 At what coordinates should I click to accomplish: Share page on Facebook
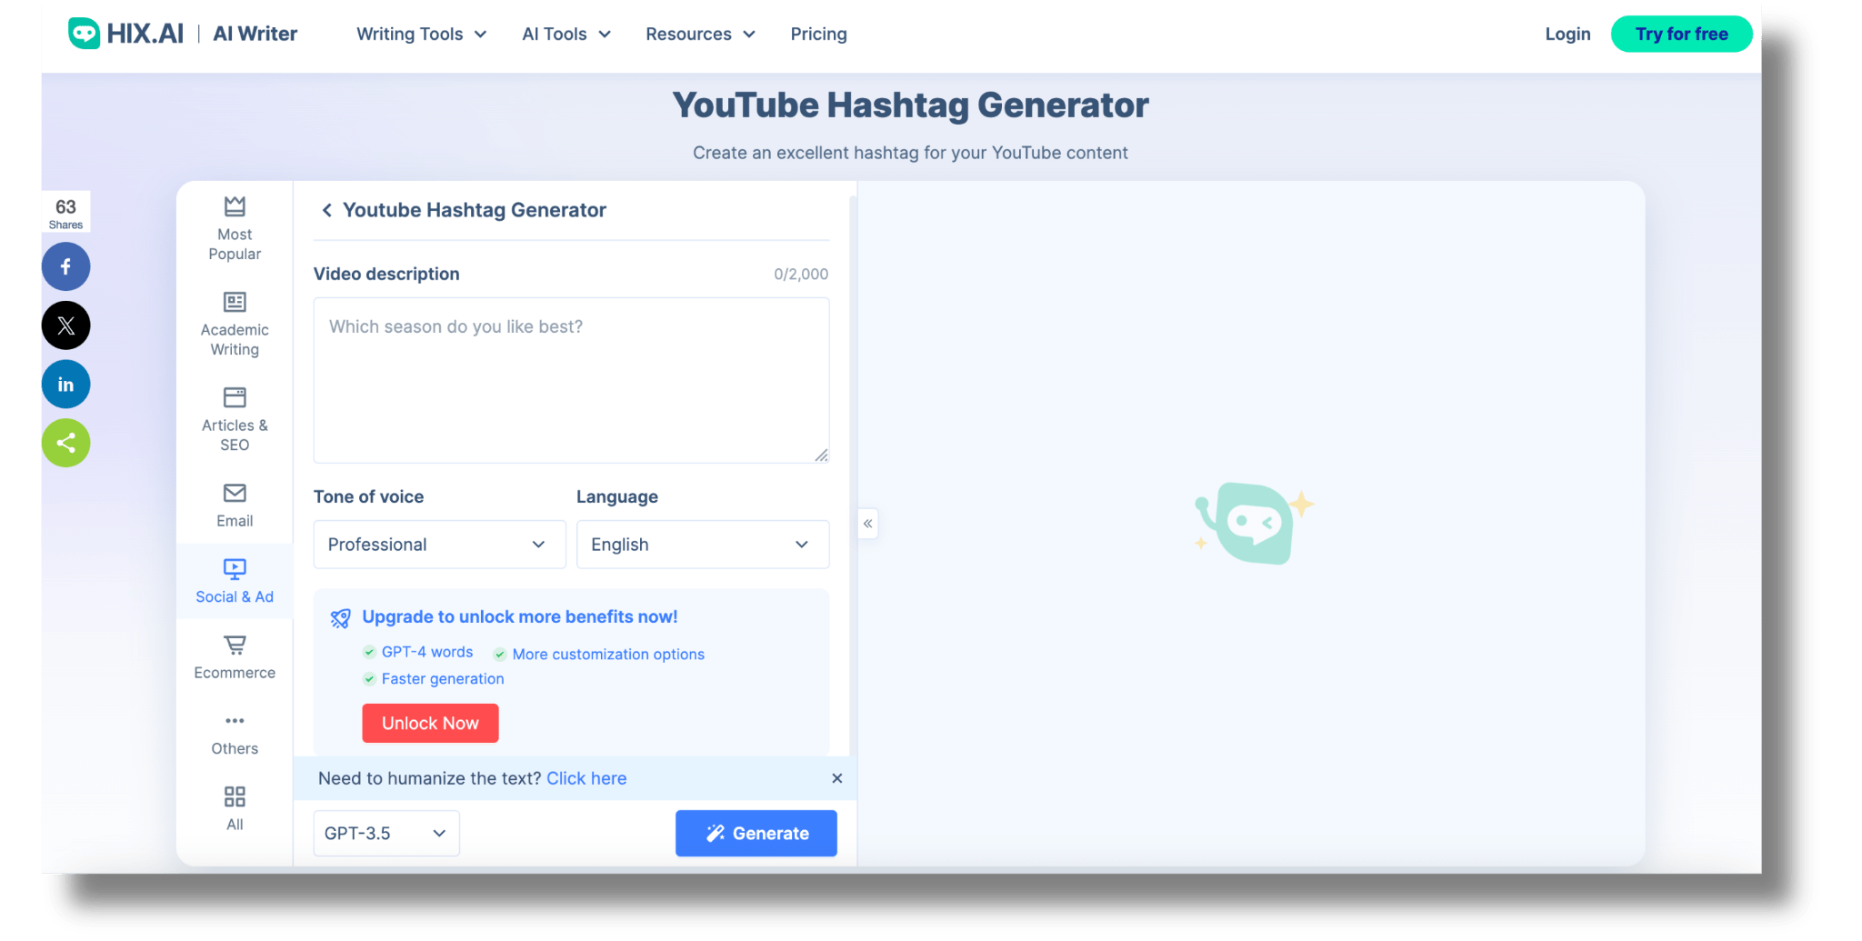pos(65,266)
